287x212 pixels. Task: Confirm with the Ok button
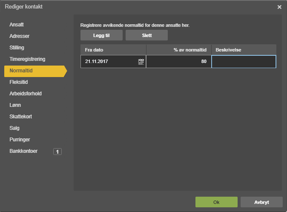[216, 202]
